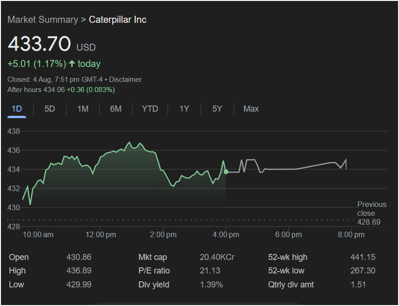The height and width of the screenshot is (306, 399).
Task: Click the Qtrly div amt value 1.51
Action: tap(358, 285)
